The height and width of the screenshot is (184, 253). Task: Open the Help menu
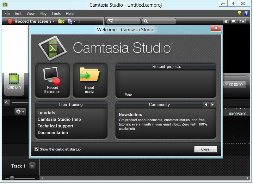coord(70,14)
